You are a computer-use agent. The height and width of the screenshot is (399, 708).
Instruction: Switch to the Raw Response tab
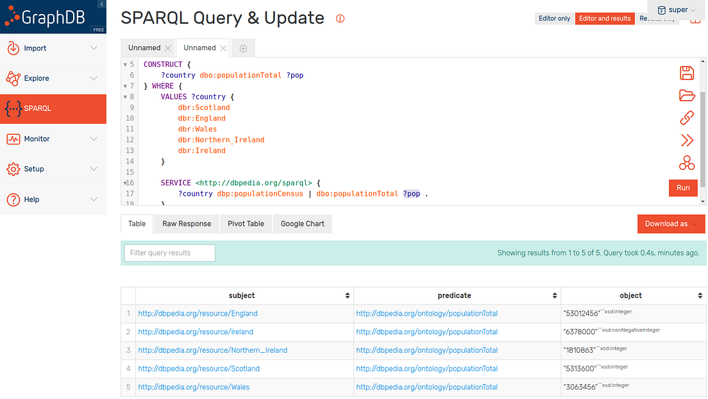[186, 224]
